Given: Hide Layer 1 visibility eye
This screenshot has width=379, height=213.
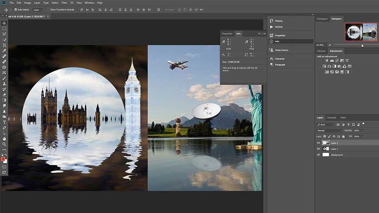Looking at the screenshot, I should coord(318,149).
